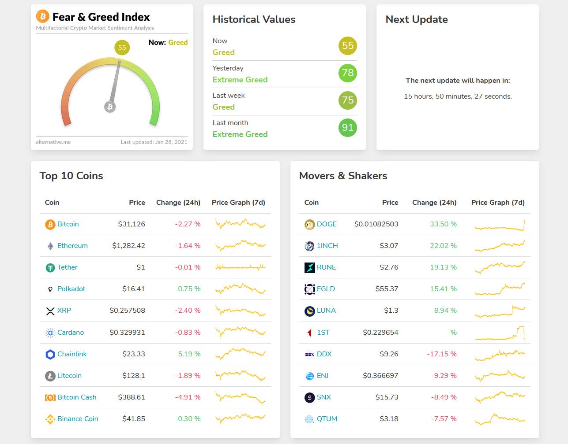Click the Bitcoin price $31,126

point(132,224)
